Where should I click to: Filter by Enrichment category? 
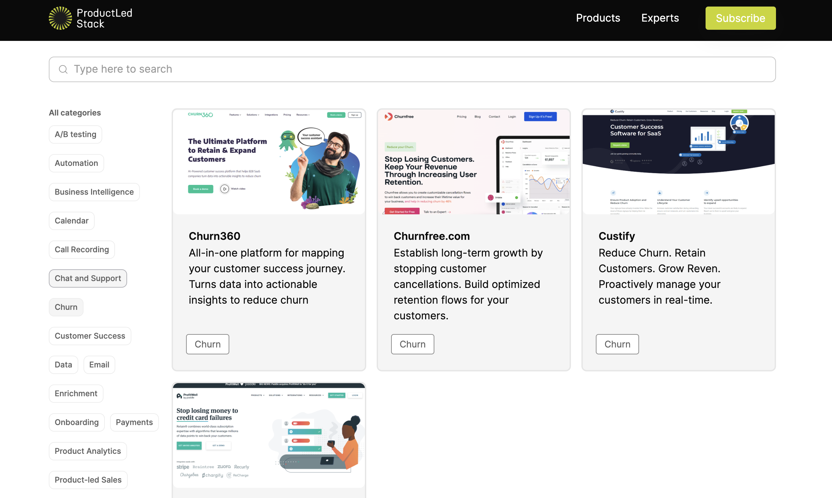coord(76,393)
